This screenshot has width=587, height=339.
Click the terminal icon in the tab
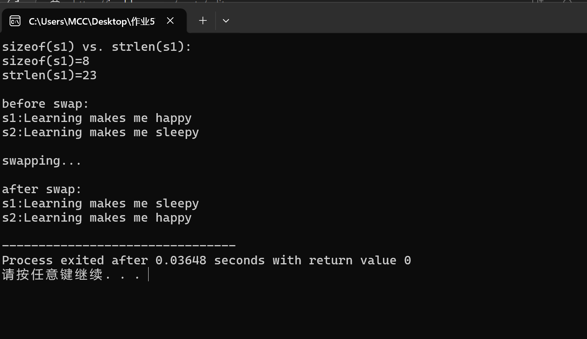click(15, 21)
